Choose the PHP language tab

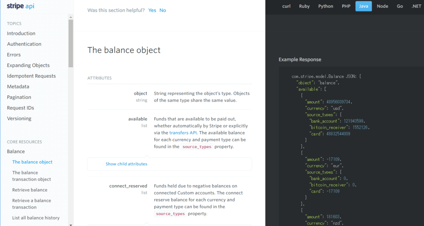pyautogui.click(x=346, y=6)
